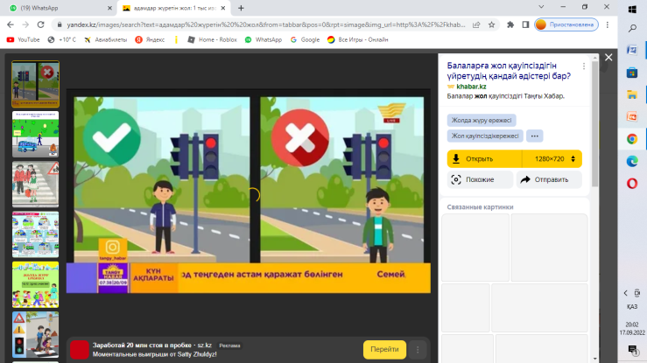
Task: Open the image title link on khabar.kz
Action: [x=509, y=71]
